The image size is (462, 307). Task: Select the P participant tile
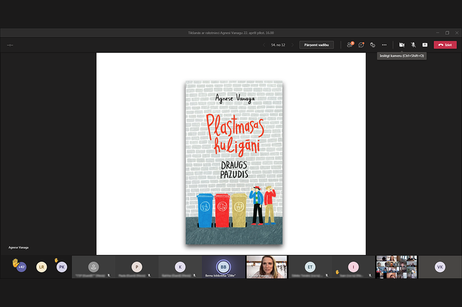click(x=137, y=267)
